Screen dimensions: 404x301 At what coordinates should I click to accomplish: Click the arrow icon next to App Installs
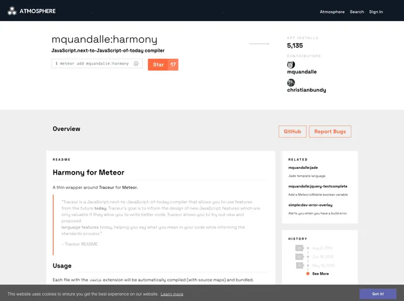[259, 44]
